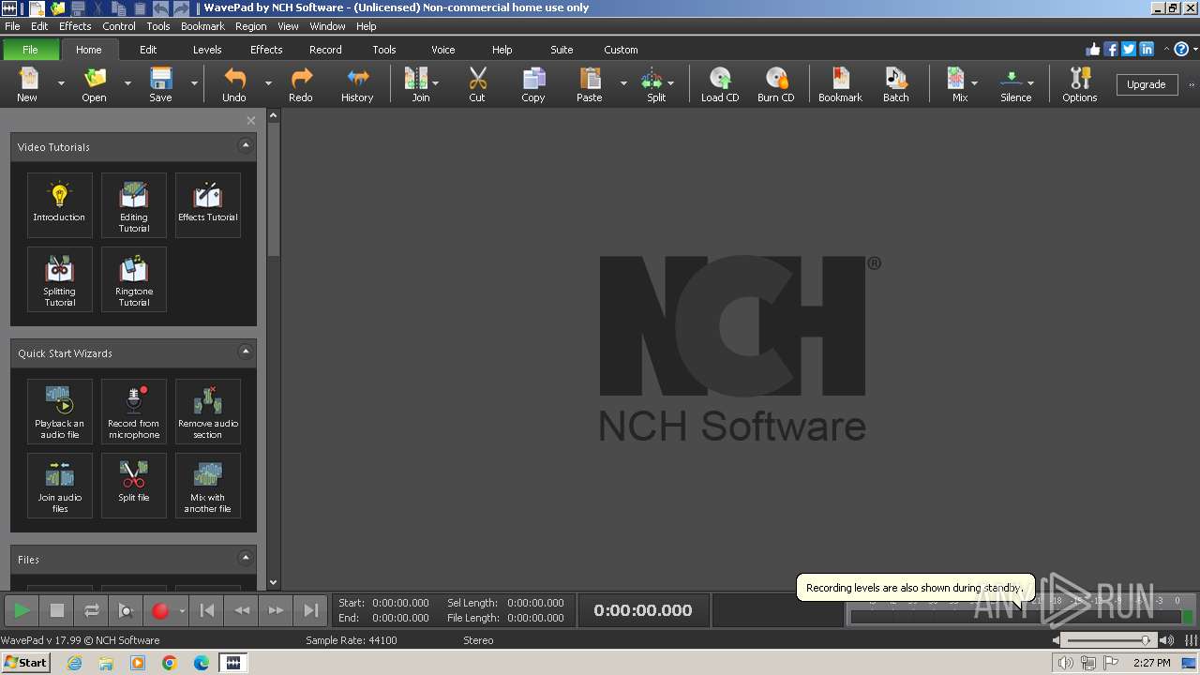Open the Splitting Tutorial video
Screen dimensions: 1200x675
[x=59, y=279]
